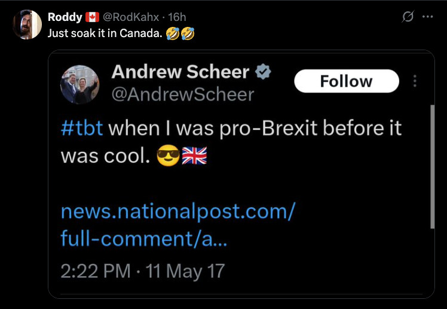The image size is (447, 309).
Task: Click the laughing emojis in Roddy's post
Action: pos(180,33)
